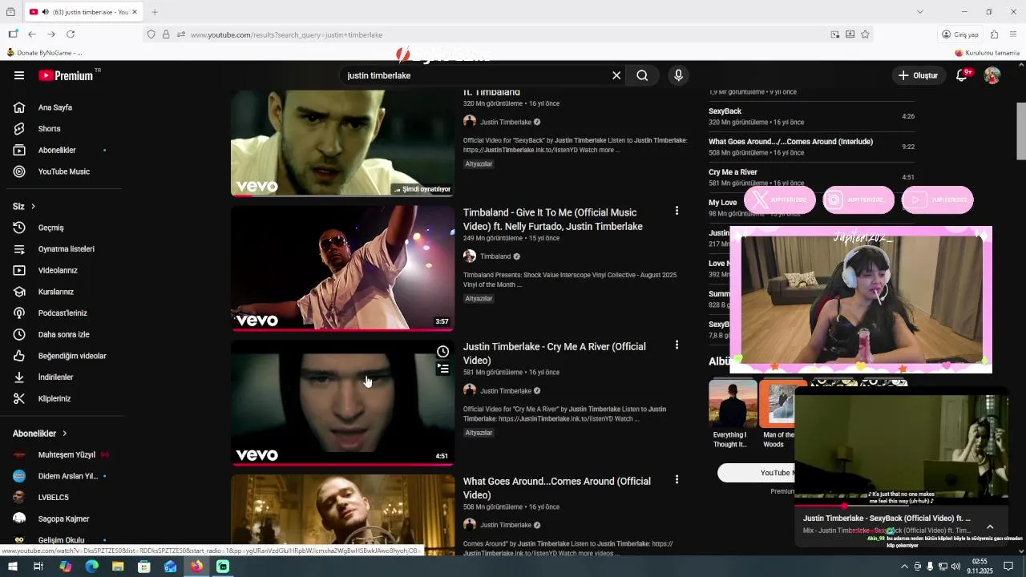
Task: Open the notifications bell
Action: pyautogui.click(x=961, y=75)
